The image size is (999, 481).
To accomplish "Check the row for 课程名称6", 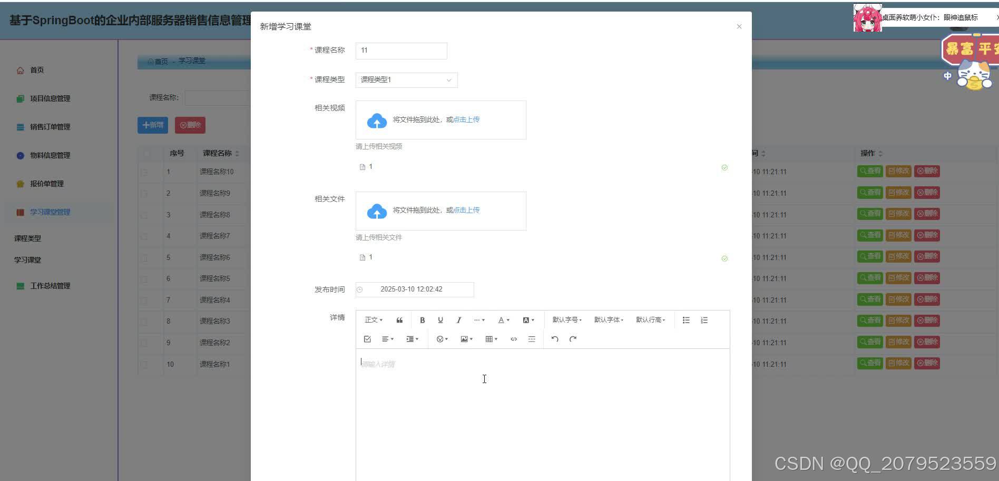I will tap(144, 258).
